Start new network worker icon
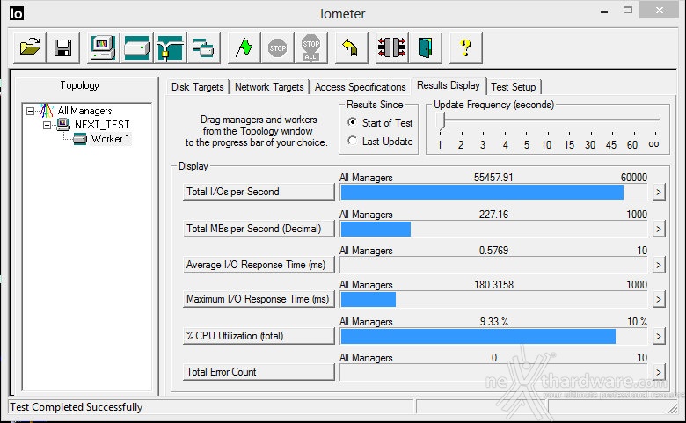This screenshot has height=423, width=686. [171, 47]
